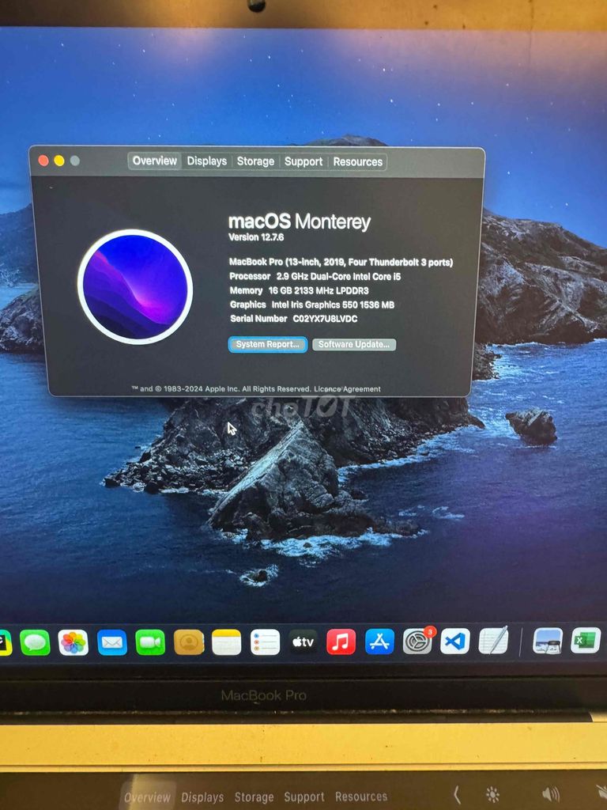Select Displays on the Touch Bar
The height and width of the screenshot is (810, 607).
202,797
